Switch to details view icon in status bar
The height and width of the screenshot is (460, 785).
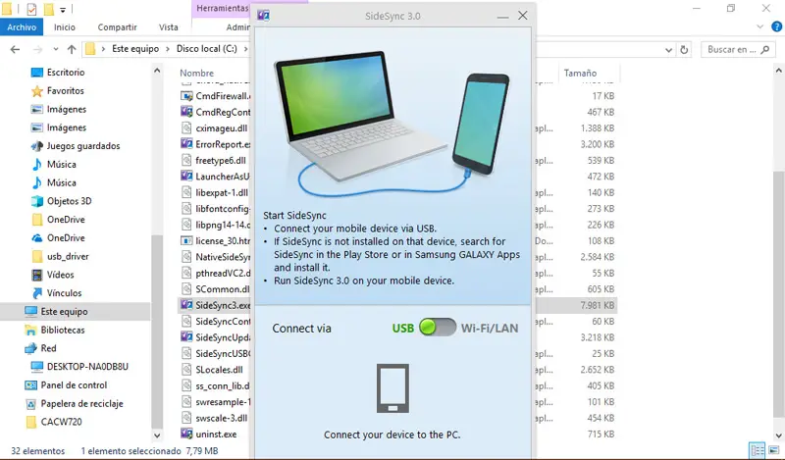757,449
